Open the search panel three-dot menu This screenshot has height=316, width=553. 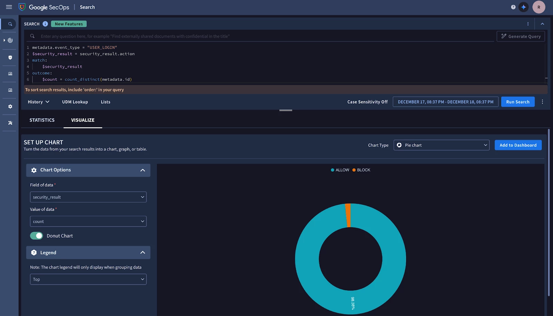pos(528,24)
